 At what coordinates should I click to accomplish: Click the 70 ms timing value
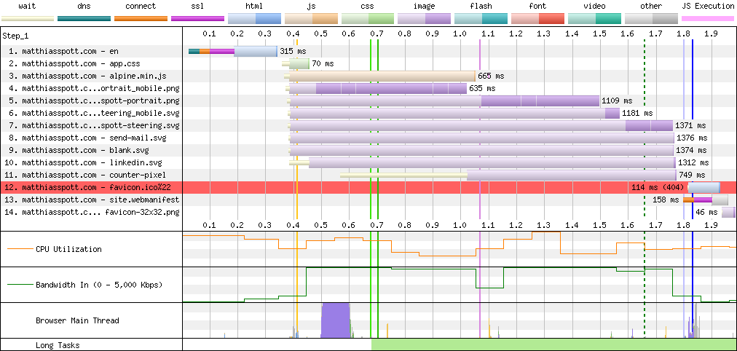click(x=323, y=63)
